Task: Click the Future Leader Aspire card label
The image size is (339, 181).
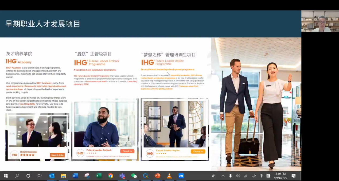Action: 168,150
